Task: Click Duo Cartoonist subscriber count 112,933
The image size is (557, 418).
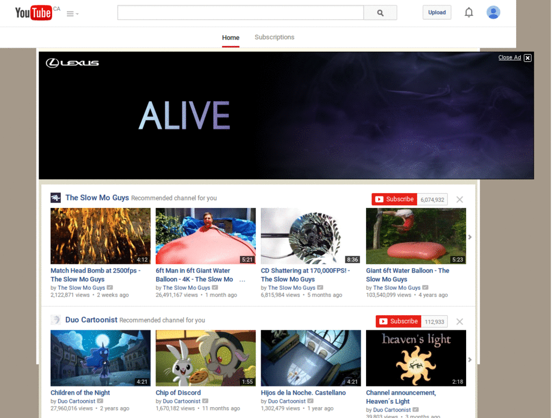Action: [x=435, y=322]
